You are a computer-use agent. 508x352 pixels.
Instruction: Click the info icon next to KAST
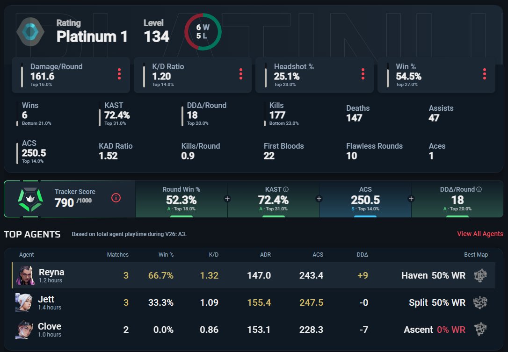[286, 189]
